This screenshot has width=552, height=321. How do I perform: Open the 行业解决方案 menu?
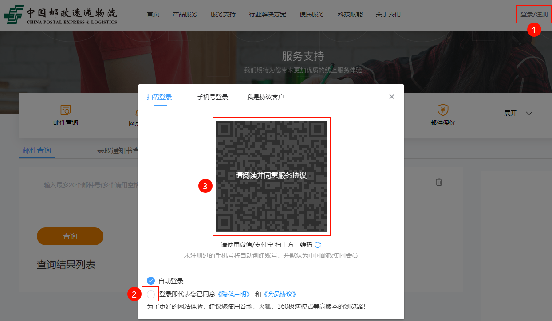pyautogui.click(x=268, y=14)
